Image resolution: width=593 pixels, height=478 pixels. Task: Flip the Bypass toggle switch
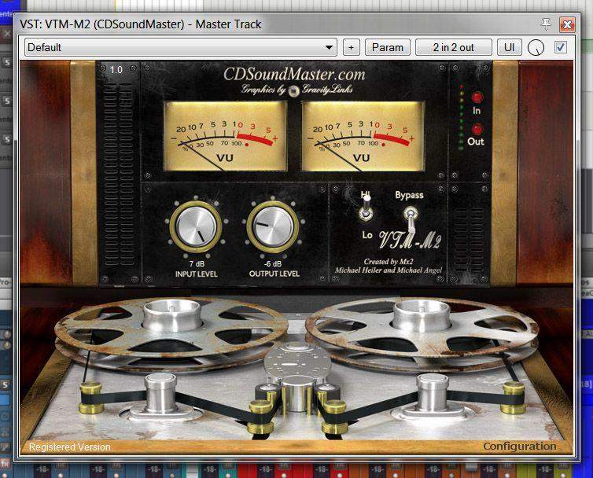click(x=410, y=219)
